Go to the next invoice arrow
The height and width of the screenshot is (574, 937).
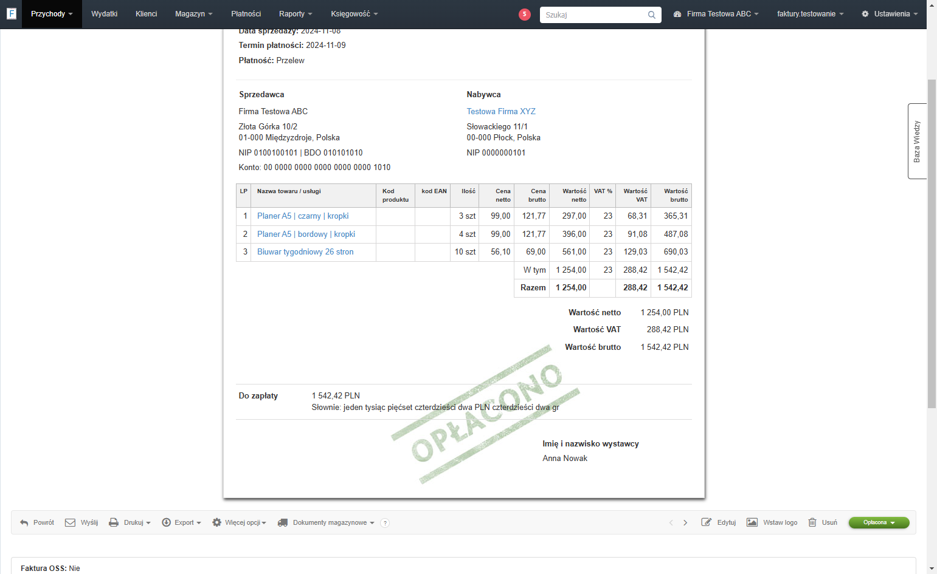click(x=685, y=523)
